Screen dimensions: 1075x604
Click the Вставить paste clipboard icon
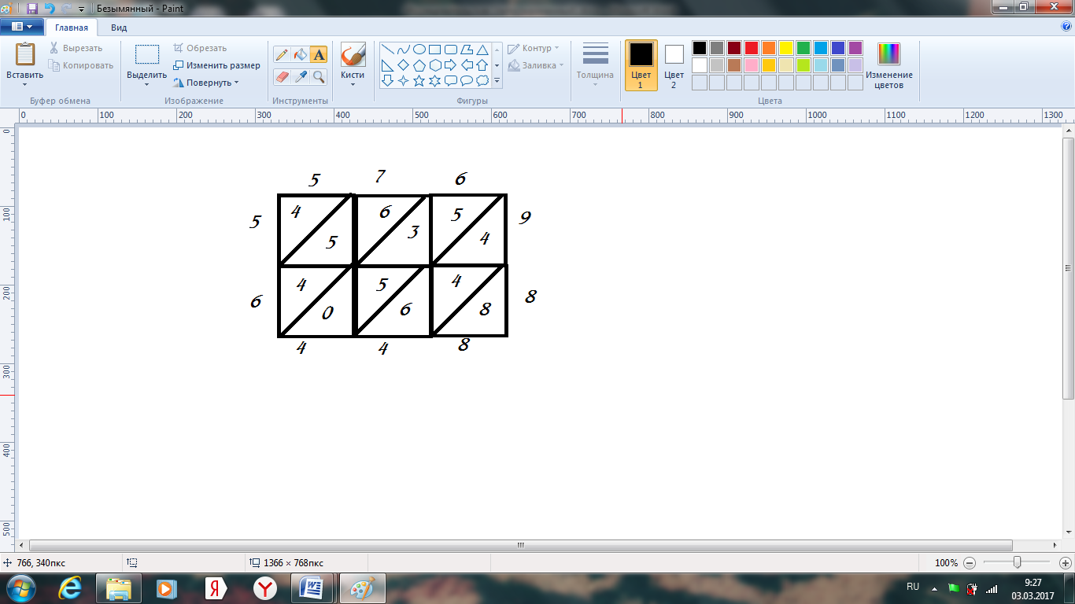click(x=25, y=54)
